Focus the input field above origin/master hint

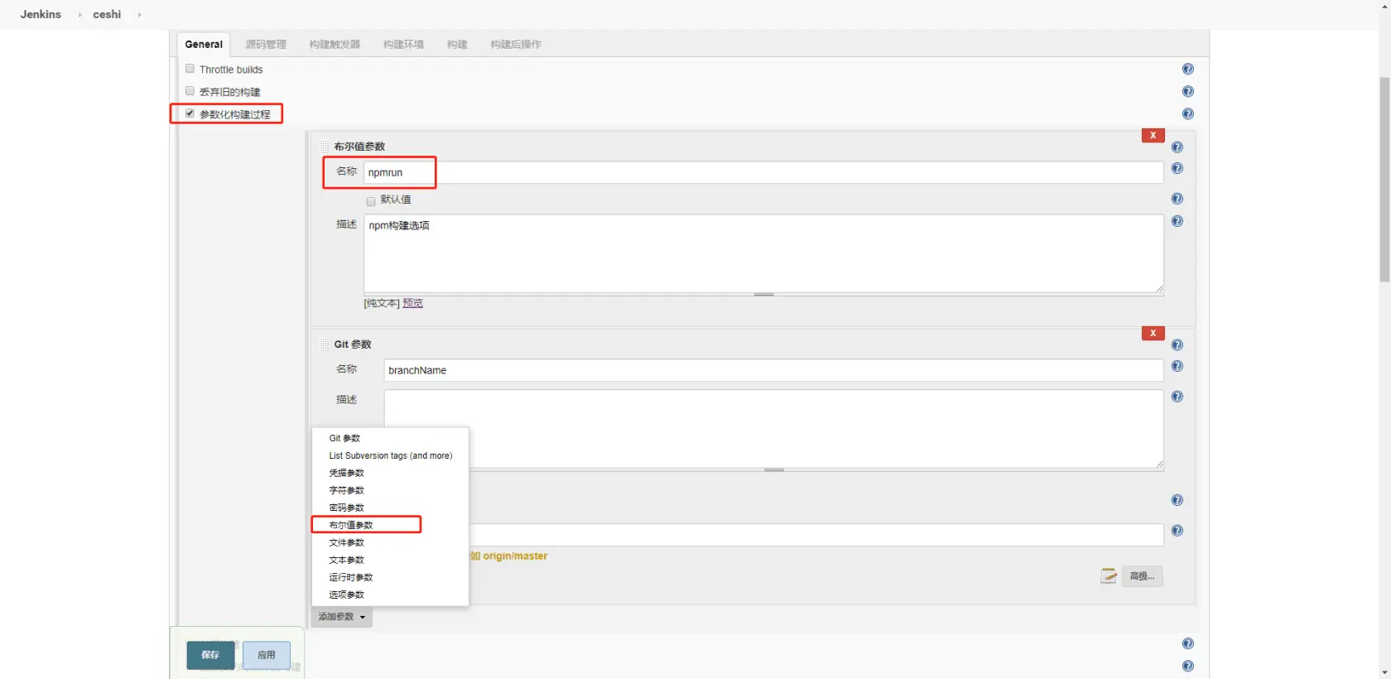tap(816, 535)
